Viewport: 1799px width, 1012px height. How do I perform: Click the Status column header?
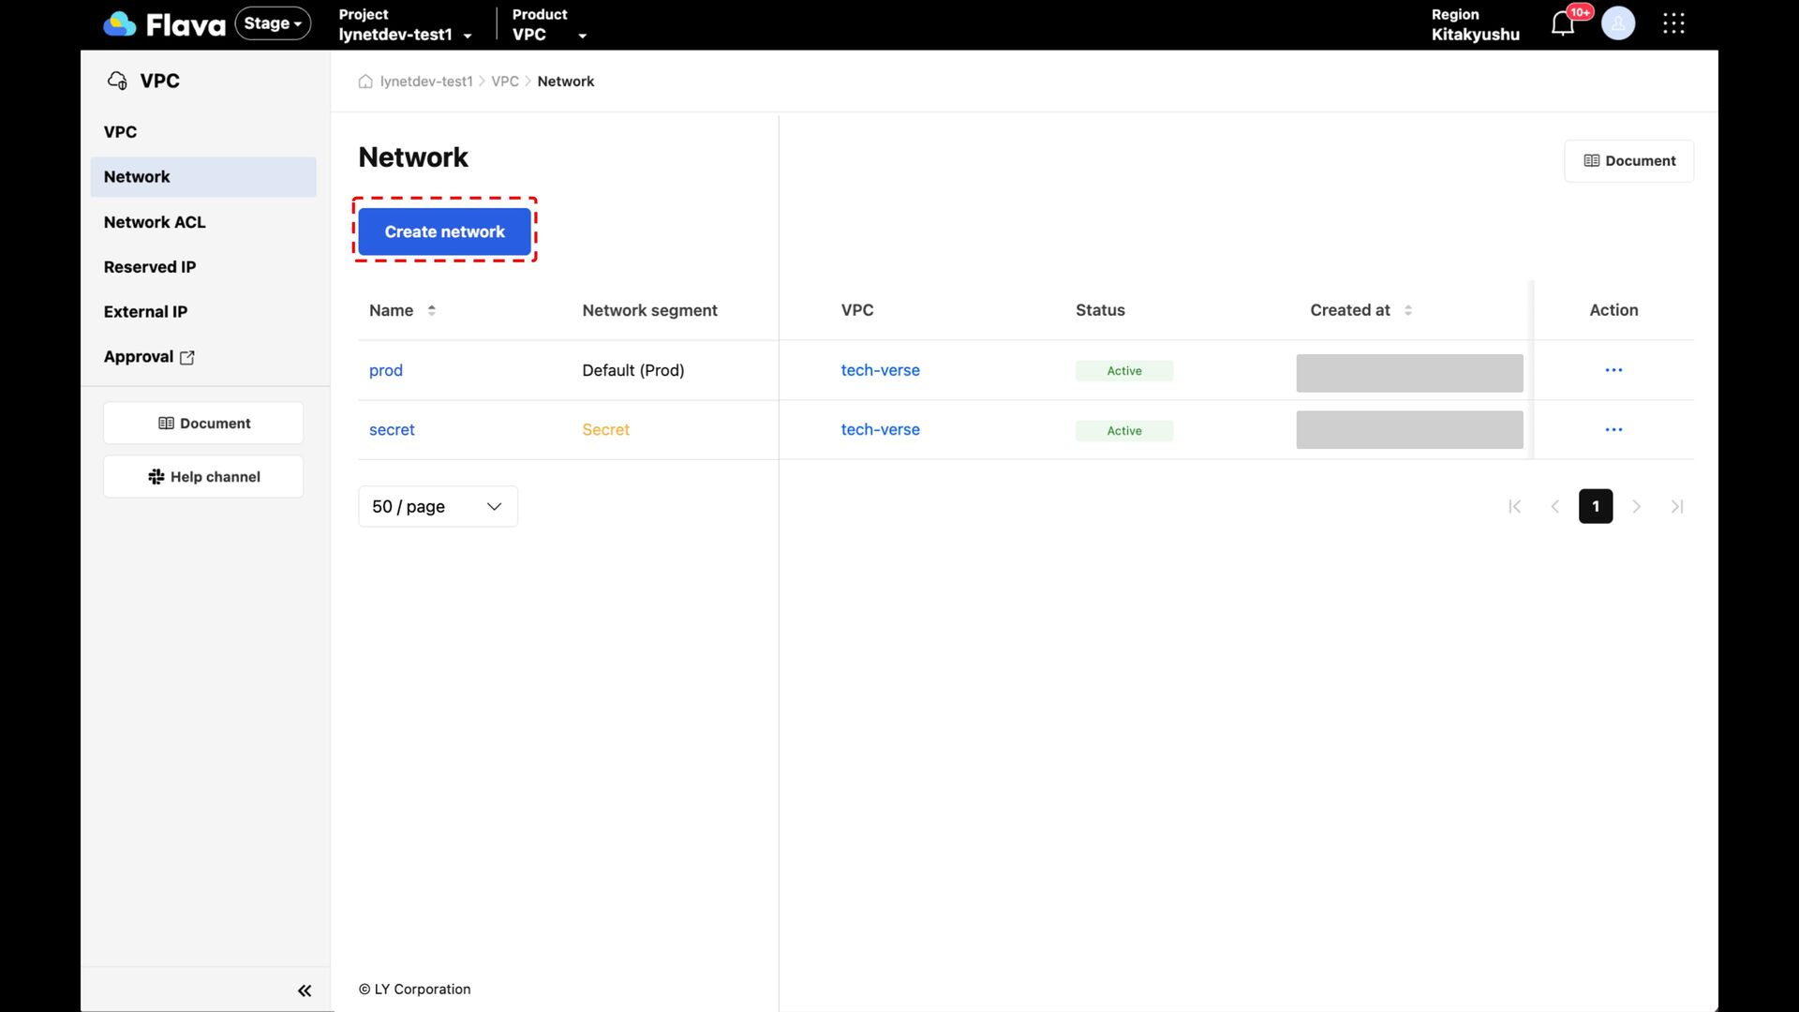(x=1100, y=310)
